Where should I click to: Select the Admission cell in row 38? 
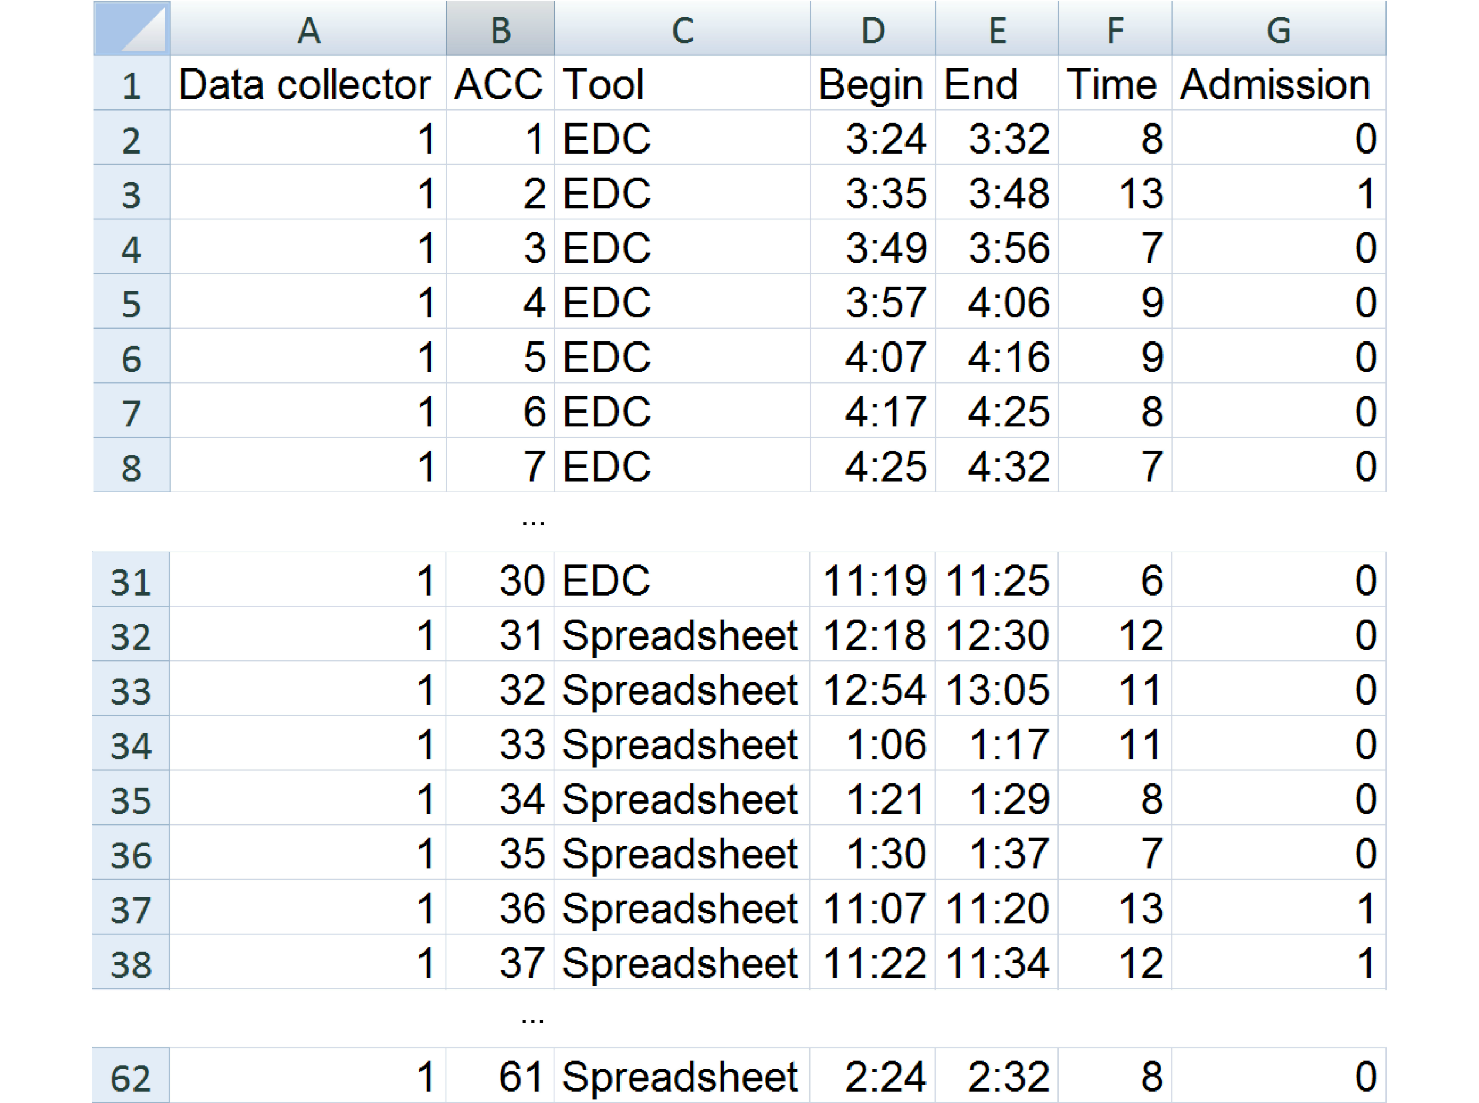[x=1278, y=963]
